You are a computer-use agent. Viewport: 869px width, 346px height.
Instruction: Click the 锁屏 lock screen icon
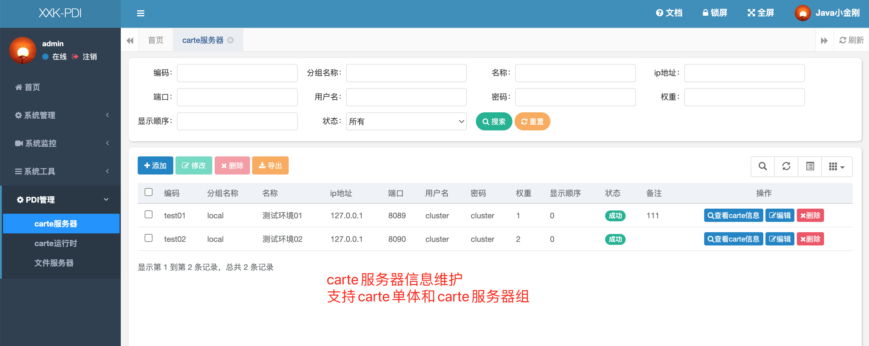[x=705, y=13]
